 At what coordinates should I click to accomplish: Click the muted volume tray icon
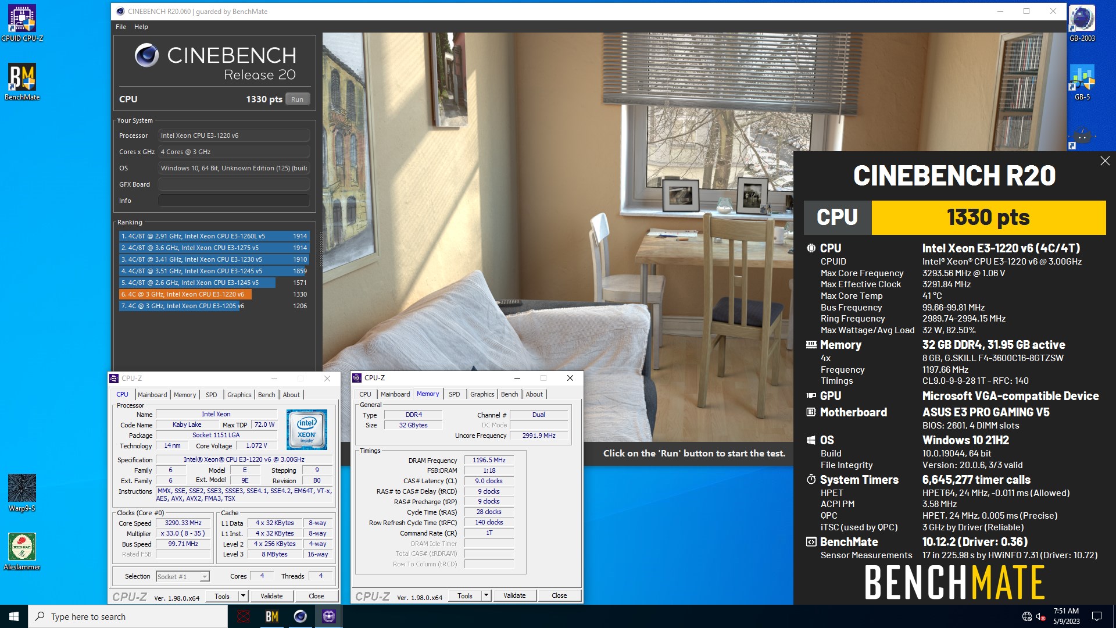[x=1041, y=616]
